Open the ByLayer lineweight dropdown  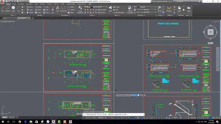pos(146,10)
